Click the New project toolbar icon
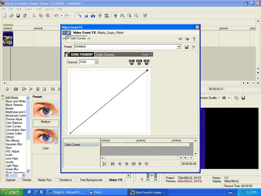 pos(5,16)
